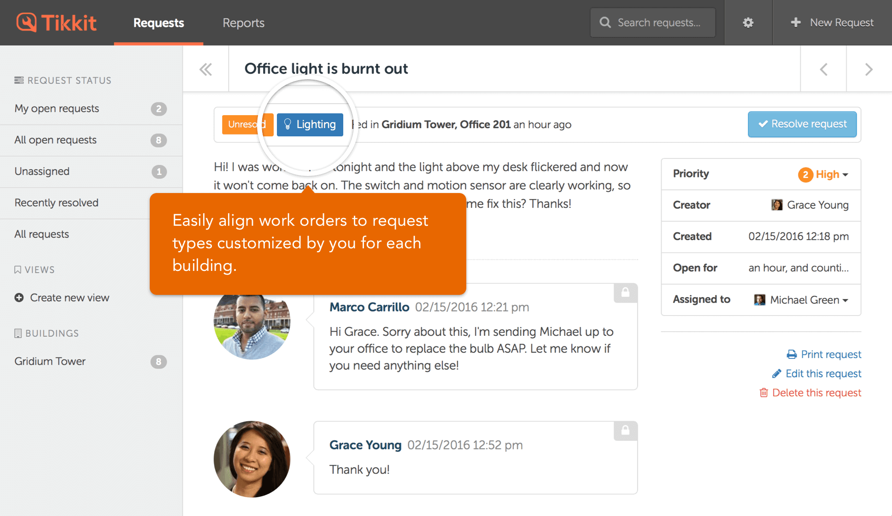Click the plus icon for Create new view
Screen dimensions: 892x516
[x=19, y=298]
